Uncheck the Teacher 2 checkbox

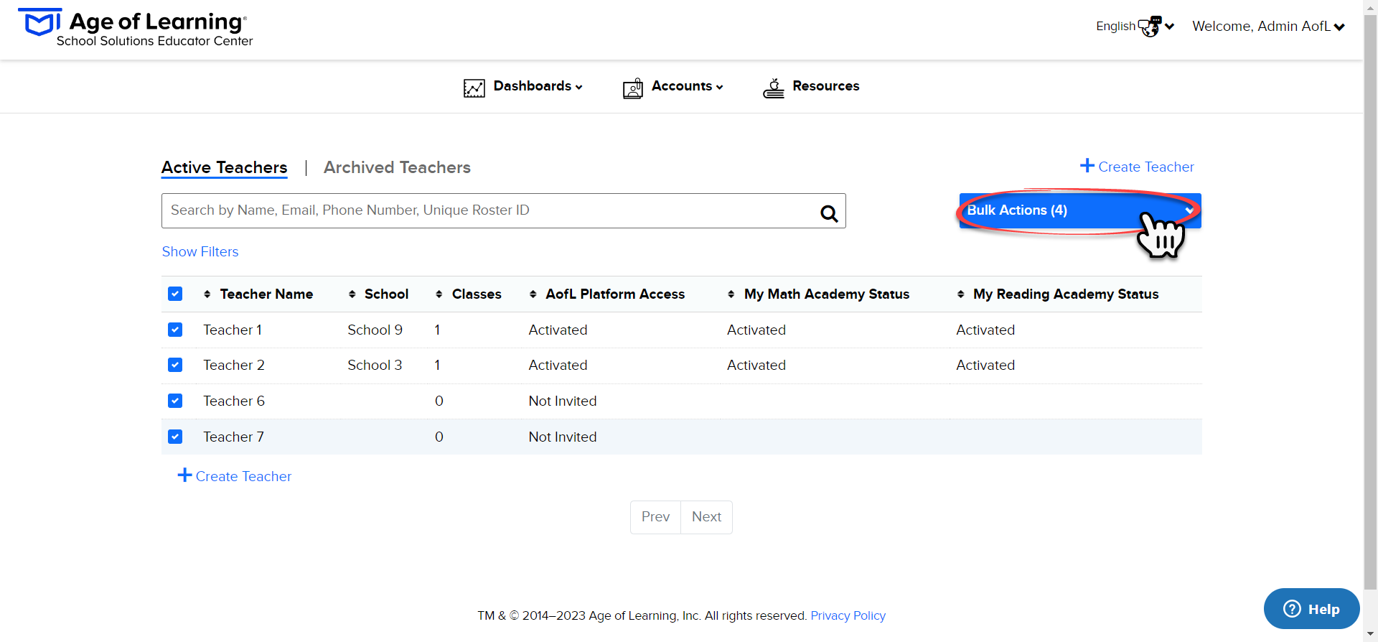(175, 365)
